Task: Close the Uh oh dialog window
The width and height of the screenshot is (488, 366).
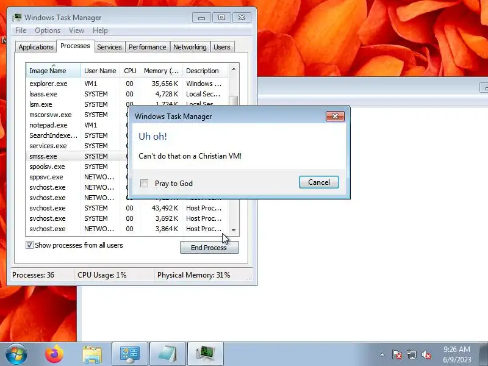Action: click(335, 116)
